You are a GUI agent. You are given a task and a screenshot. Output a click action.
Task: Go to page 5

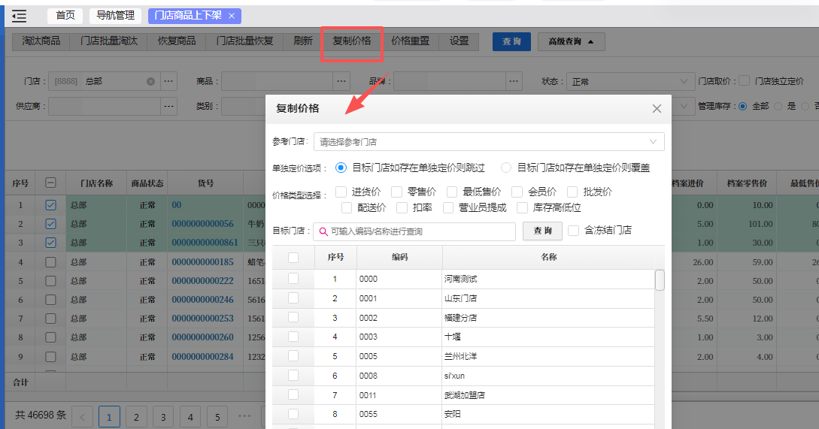pos(217,417)
